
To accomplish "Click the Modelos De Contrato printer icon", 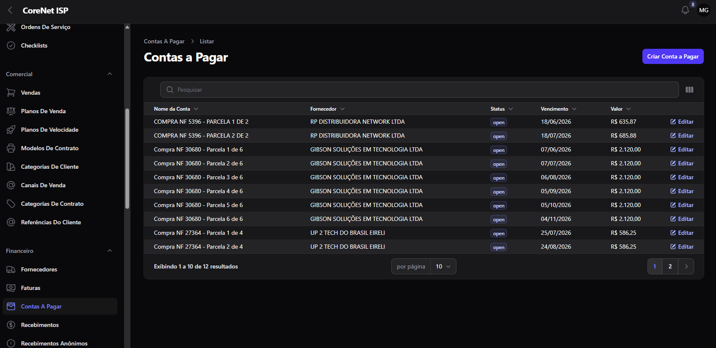I will tap(11, 148).
